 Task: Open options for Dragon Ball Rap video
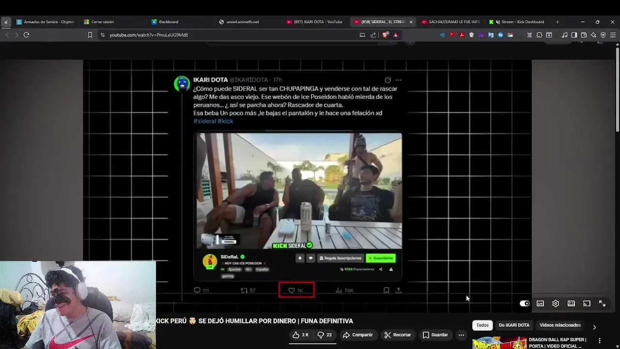click(600, 341)
